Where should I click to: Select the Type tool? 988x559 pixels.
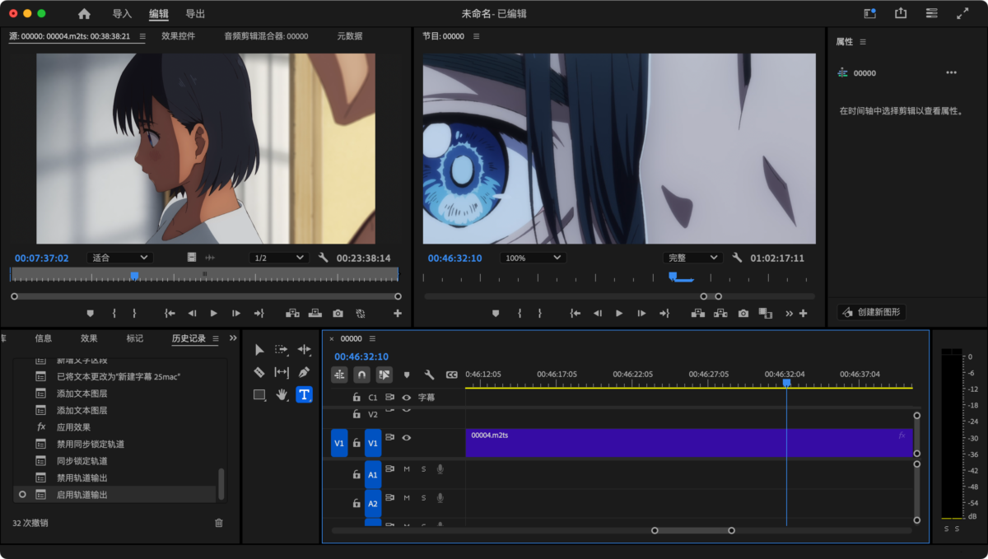pos(304,394)
